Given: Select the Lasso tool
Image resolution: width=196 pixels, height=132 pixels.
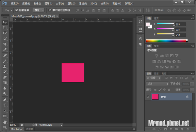Looking at the screenshot, I should pyautogui.click(x=5, y=33).
